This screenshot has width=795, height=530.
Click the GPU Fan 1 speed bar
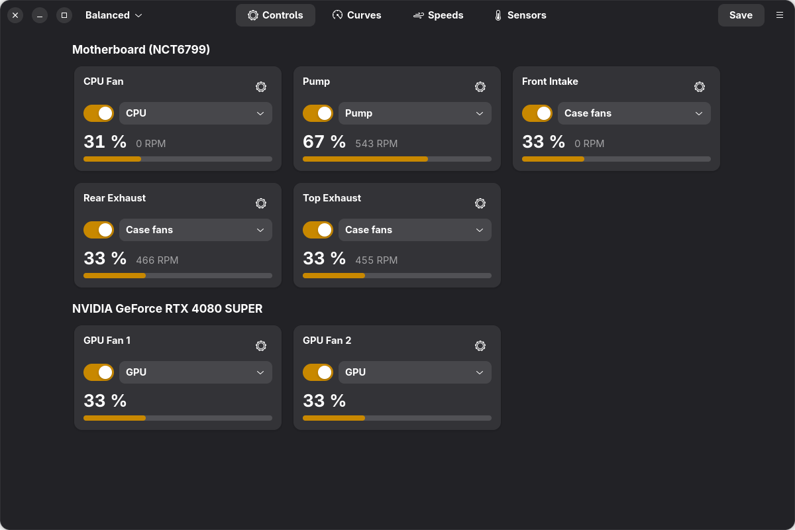pyautogui.click(x=178, y=418)
